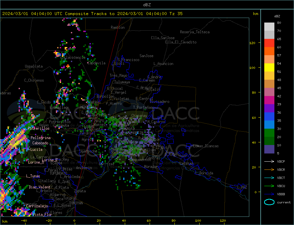Viewport: 294px width, 225px height.
Task: Click the white VBCP arrow legend icon
Action: pyautogui.click(x=269, y=161)
